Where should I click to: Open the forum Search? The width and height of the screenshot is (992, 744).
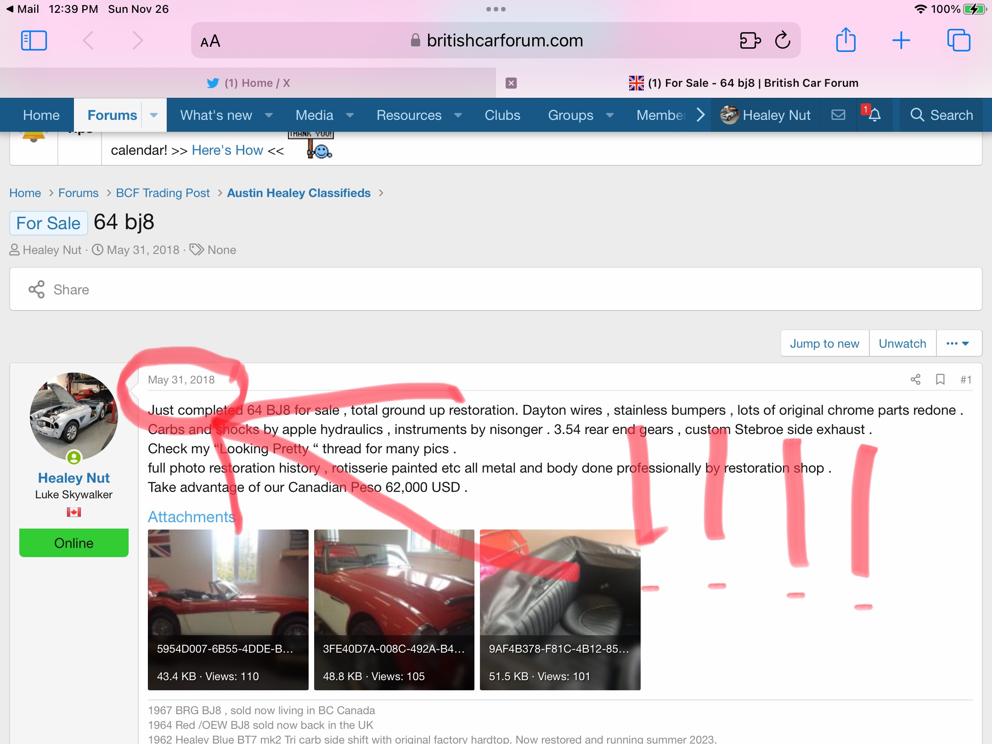pos(941,115)
